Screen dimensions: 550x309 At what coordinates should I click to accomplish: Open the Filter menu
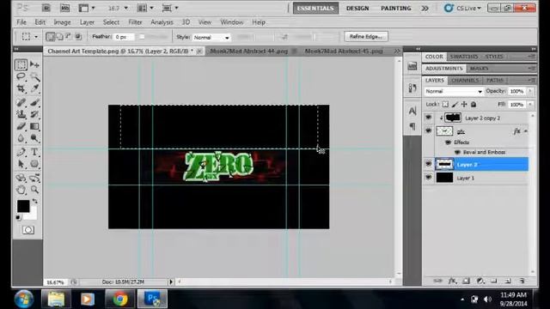tap(135, 22)
